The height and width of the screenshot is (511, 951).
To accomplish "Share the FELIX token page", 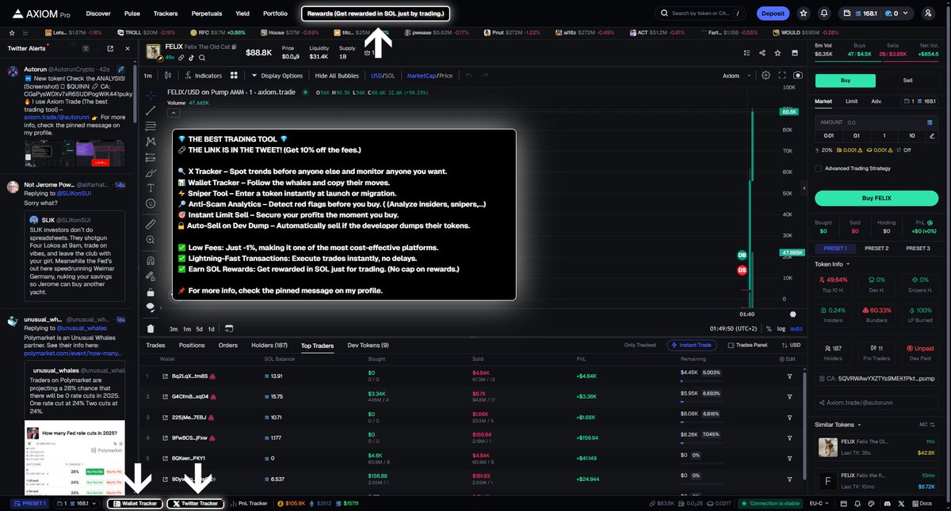I will point(762,53).
